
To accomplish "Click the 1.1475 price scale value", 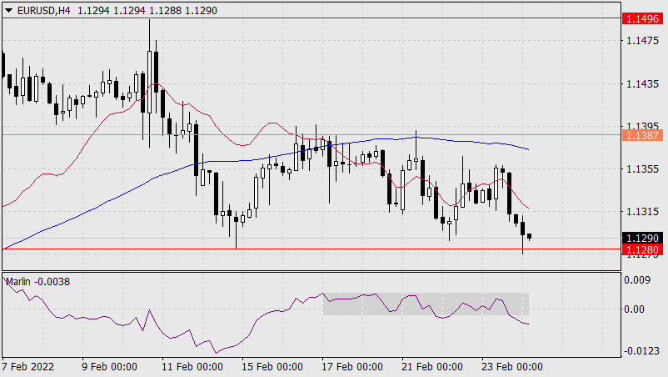I will tap(642, 41).
